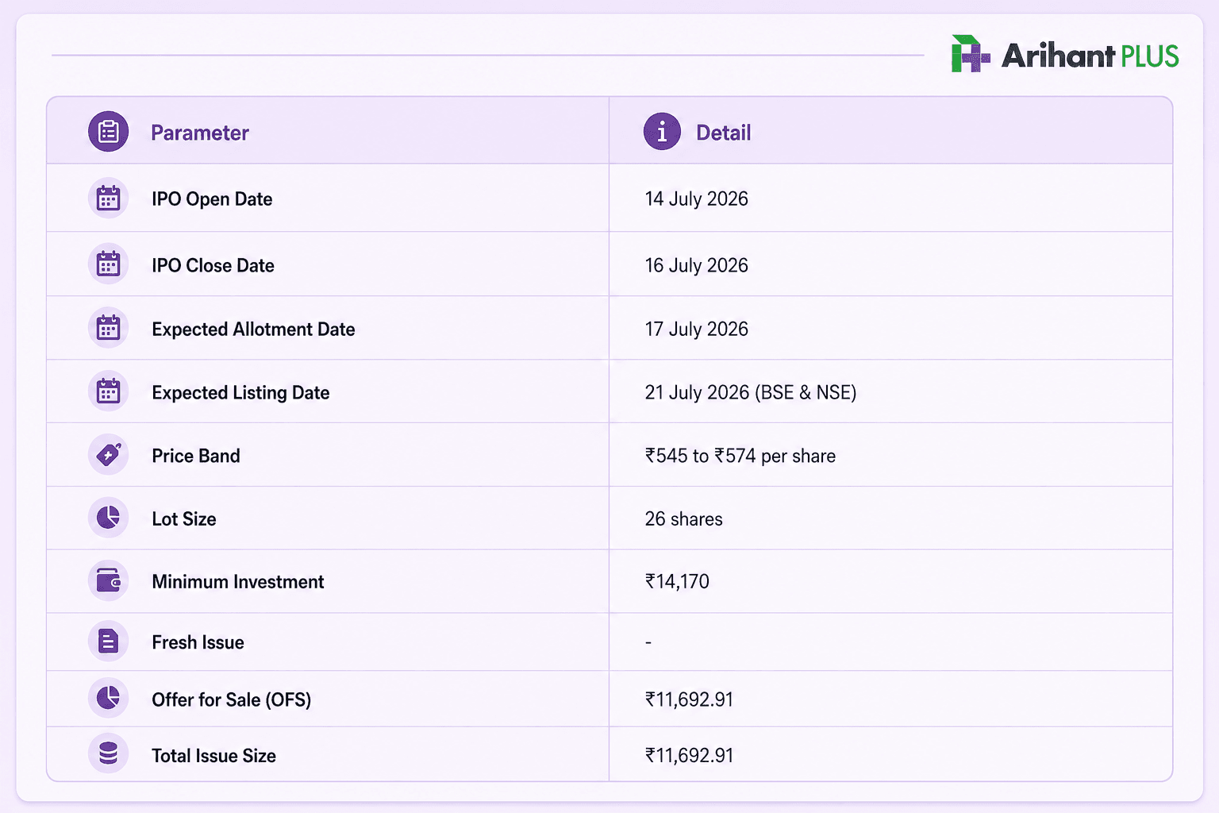Click the value 14 July 2026

point(696,199)
